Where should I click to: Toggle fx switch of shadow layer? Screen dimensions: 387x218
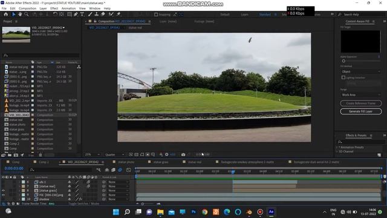80,199
